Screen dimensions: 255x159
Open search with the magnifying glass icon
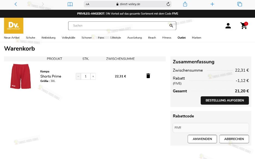[171, 26]
